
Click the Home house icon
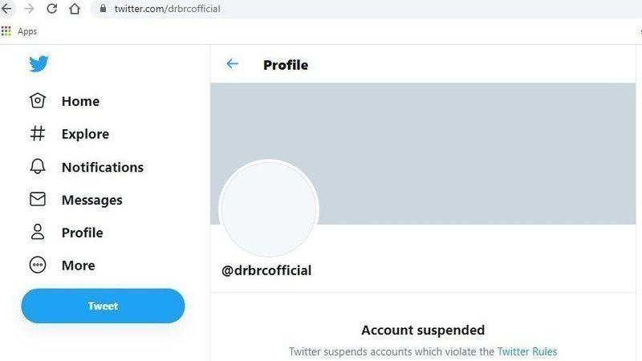pos(38,101)
